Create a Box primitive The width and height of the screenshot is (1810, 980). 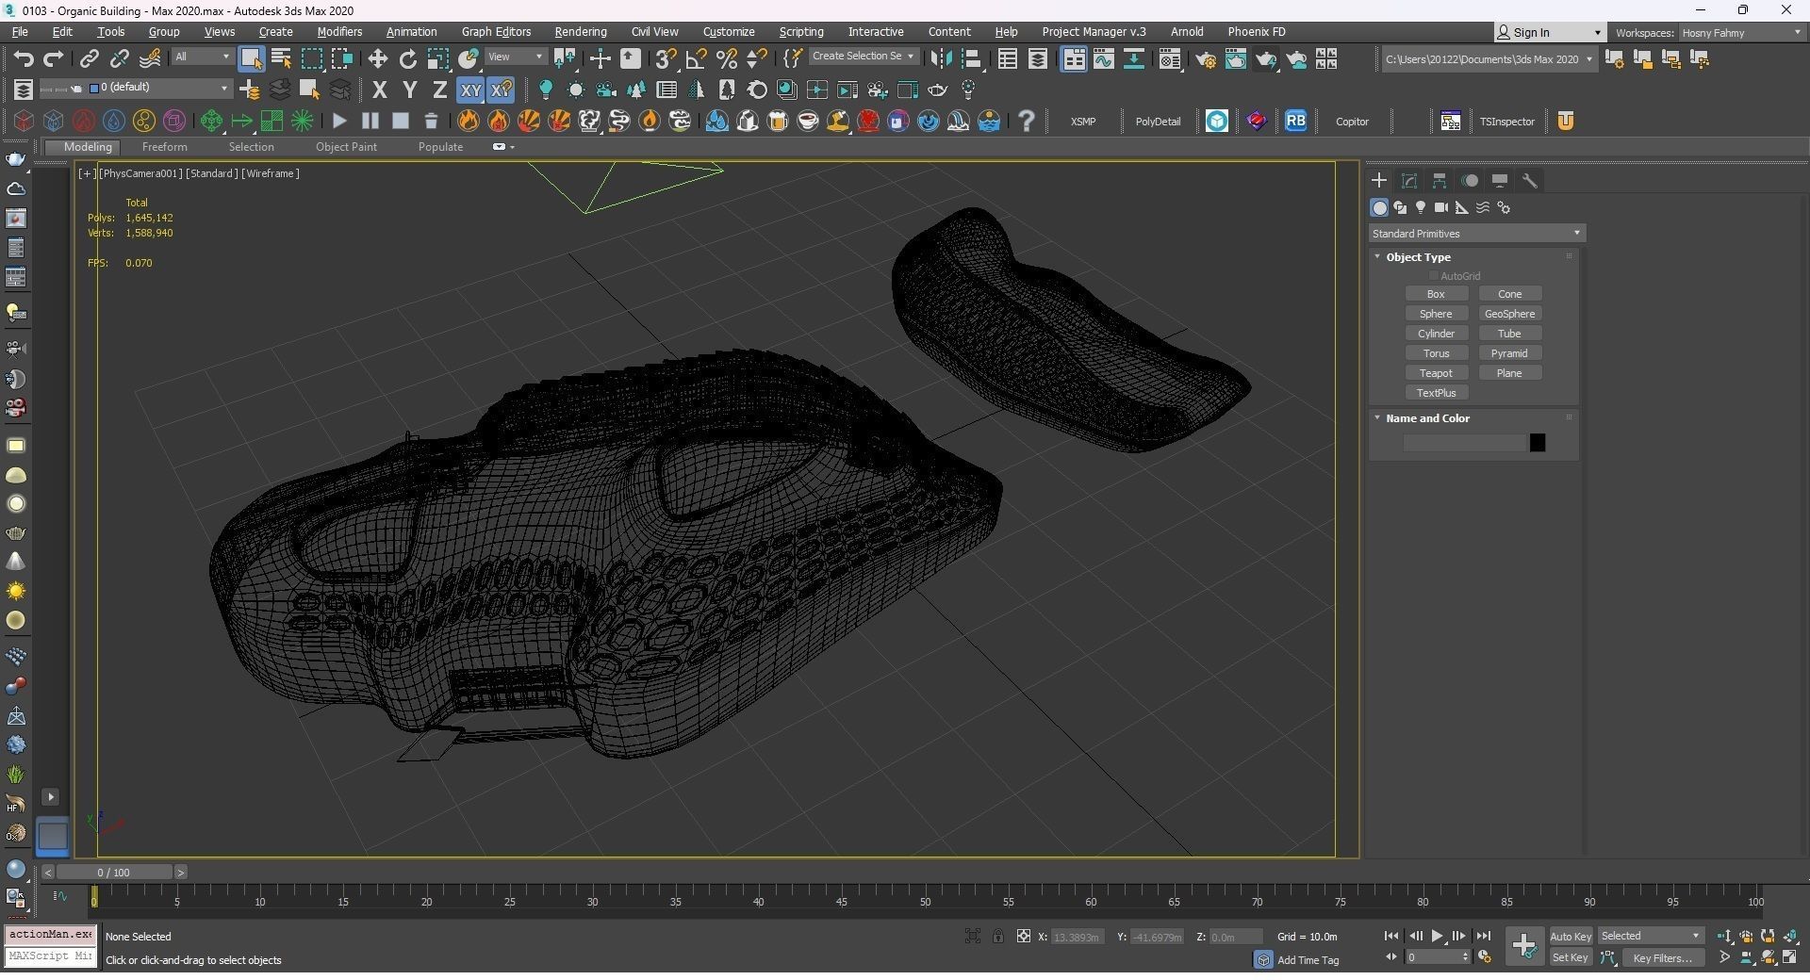(1436, 294)
